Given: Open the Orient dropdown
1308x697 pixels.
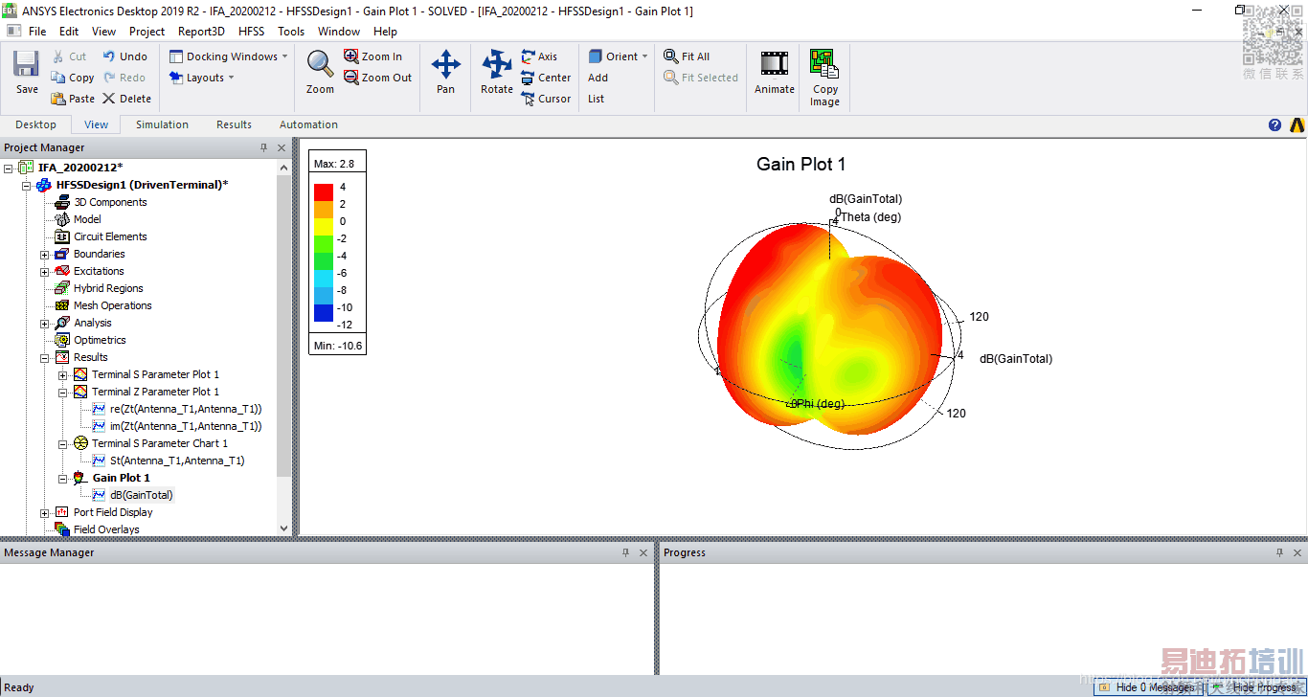Looking at the screenshot, I should point(619,56).
